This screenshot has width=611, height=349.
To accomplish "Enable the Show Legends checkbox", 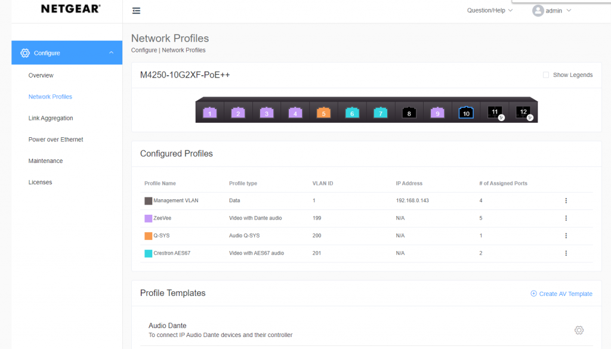I will (546, 75).
